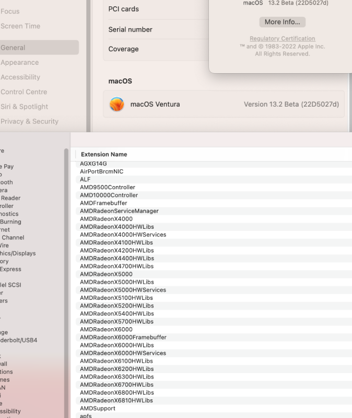
Task: Select the AMDRadeonServiceManager row
Action: point(214,211)
